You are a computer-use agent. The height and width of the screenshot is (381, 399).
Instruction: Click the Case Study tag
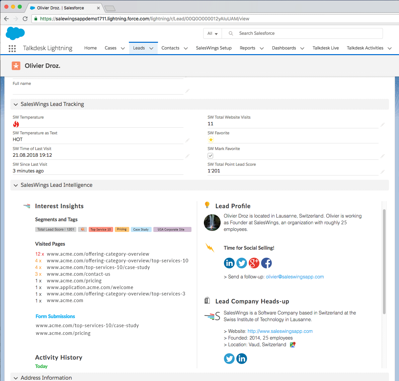point(141,229)
